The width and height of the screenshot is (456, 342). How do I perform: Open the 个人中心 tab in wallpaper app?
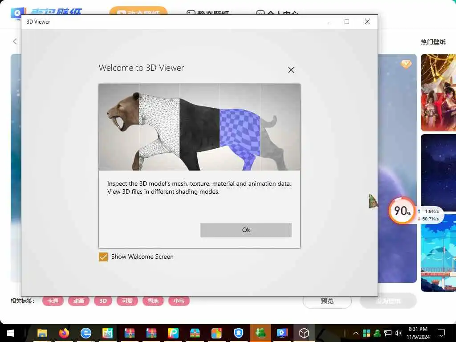pos(277,12)
